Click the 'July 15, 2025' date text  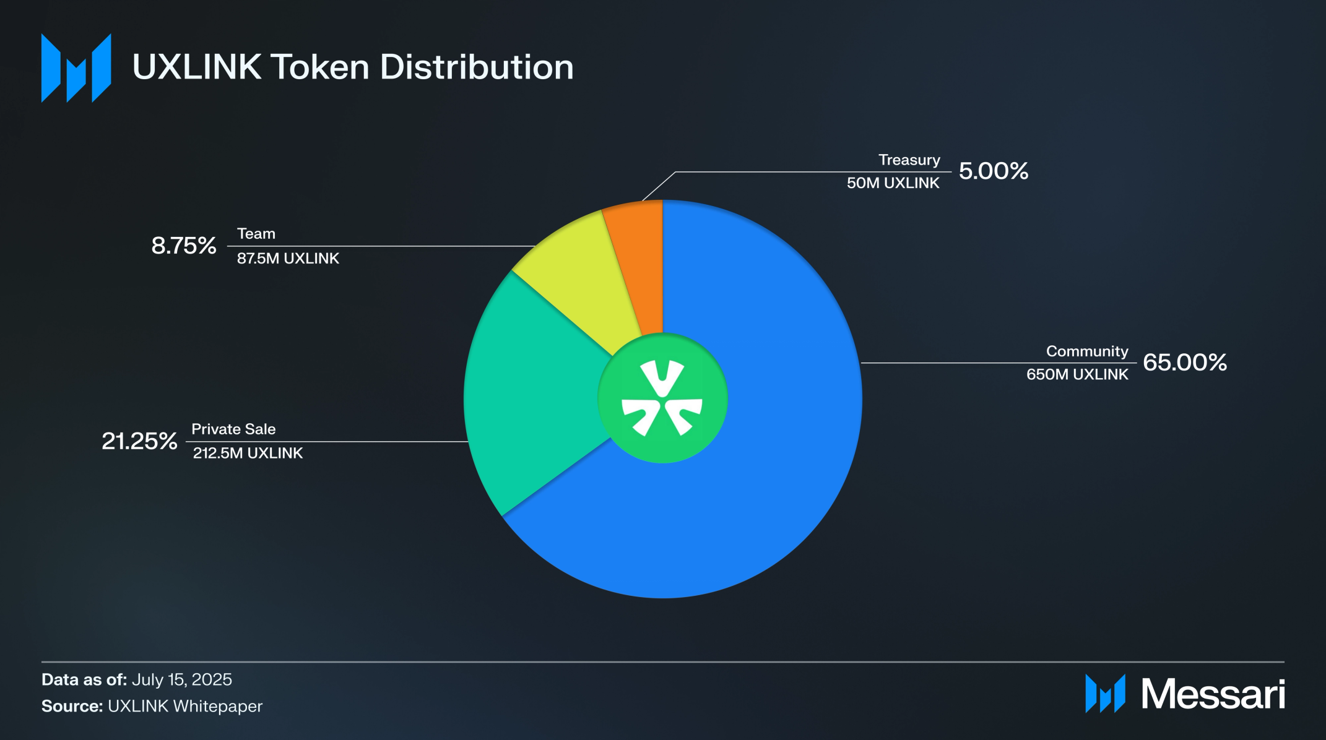tap(182, 679)
